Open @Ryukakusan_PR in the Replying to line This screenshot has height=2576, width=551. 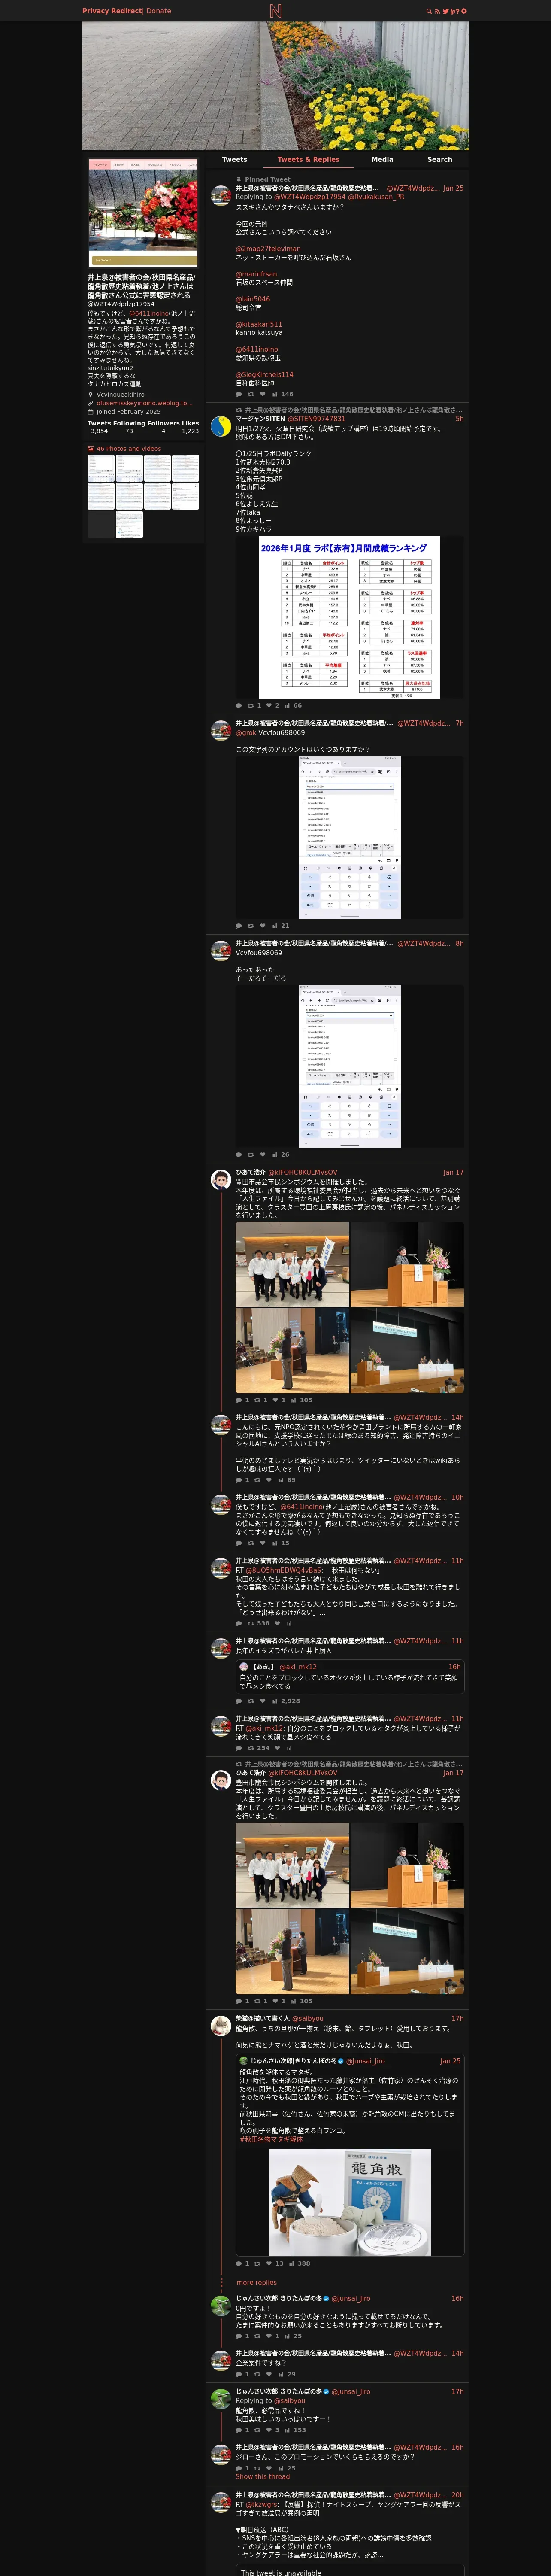click(376, 197)
